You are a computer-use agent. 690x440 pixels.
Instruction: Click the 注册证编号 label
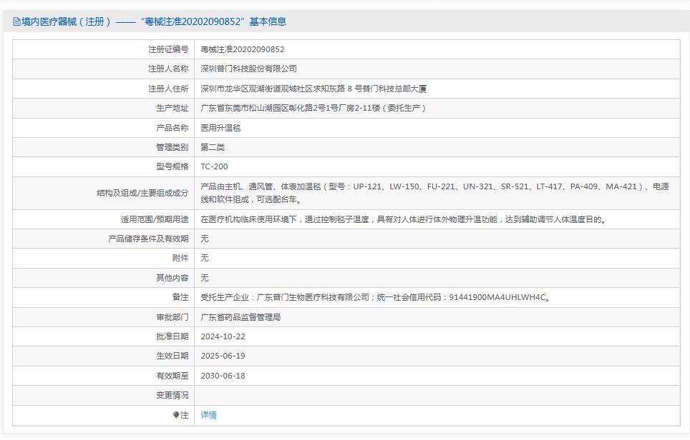(168, 49)
